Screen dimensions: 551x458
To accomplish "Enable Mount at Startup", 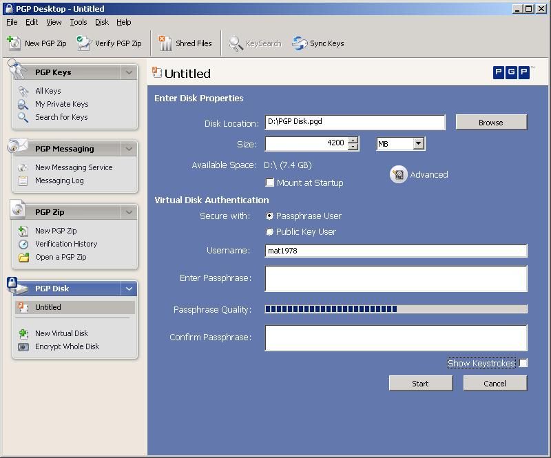I will click(x=270, y=183).
